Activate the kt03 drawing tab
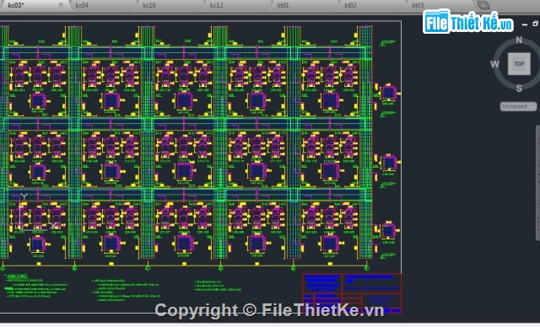Viewport: 540px width, 327px height. click(x=418, y=5)
